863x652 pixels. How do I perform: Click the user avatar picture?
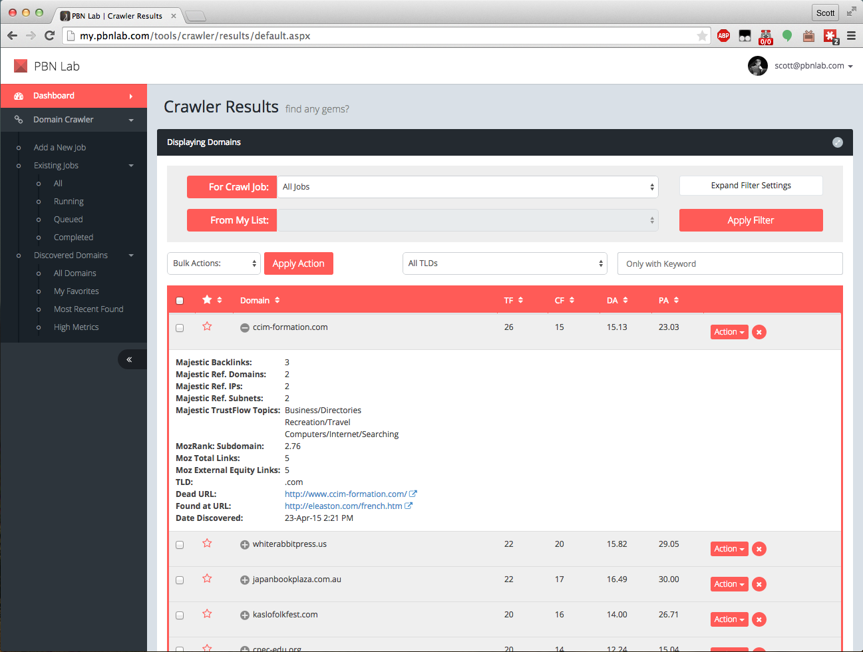click(758, 66)
